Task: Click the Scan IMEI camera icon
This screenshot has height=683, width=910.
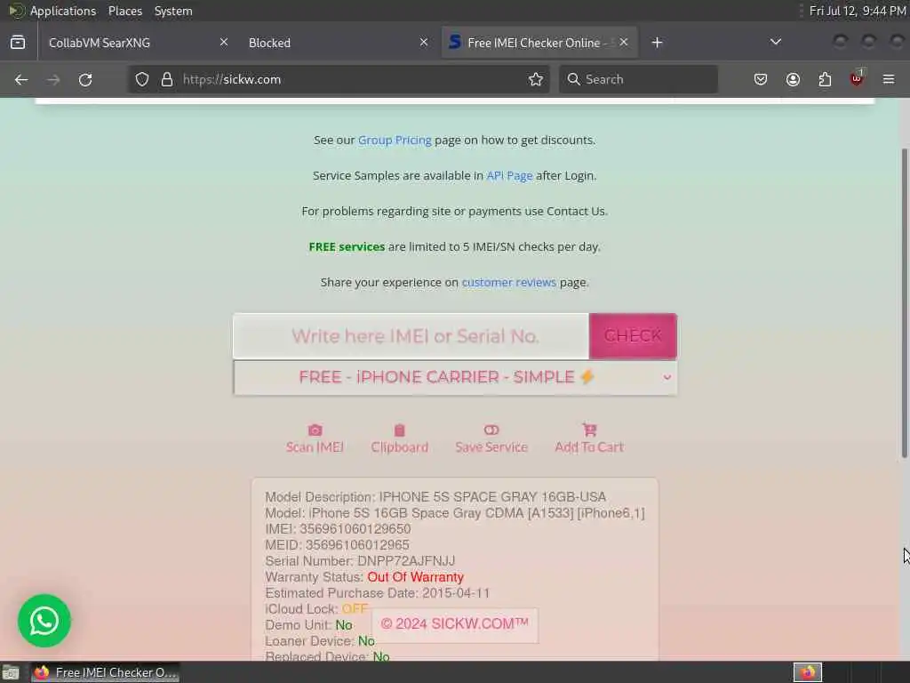Action: [315, 430]
